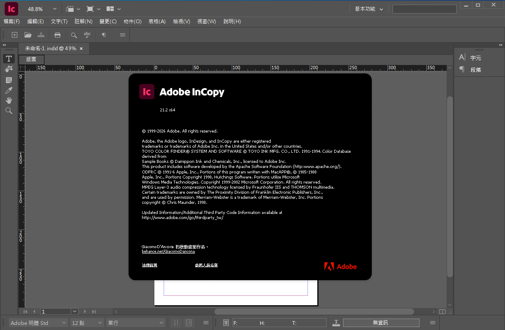Click the Find magnifier icon in toolbar
505x330 pixels.
click(74, 35)
